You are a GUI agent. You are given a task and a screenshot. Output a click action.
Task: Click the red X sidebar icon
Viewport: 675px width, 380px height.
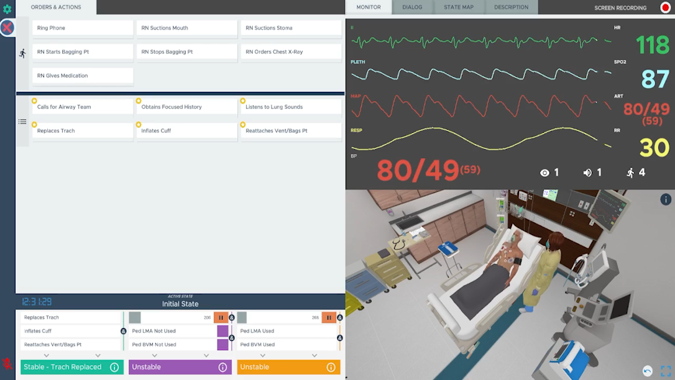click(7, 28)
